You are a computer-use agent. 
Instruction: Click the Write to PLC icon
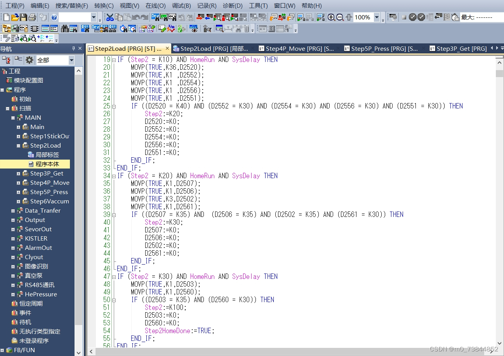click(x=201, y=17)
